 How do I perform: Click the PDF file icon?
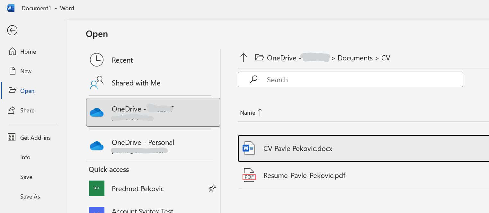pos(249,175)
